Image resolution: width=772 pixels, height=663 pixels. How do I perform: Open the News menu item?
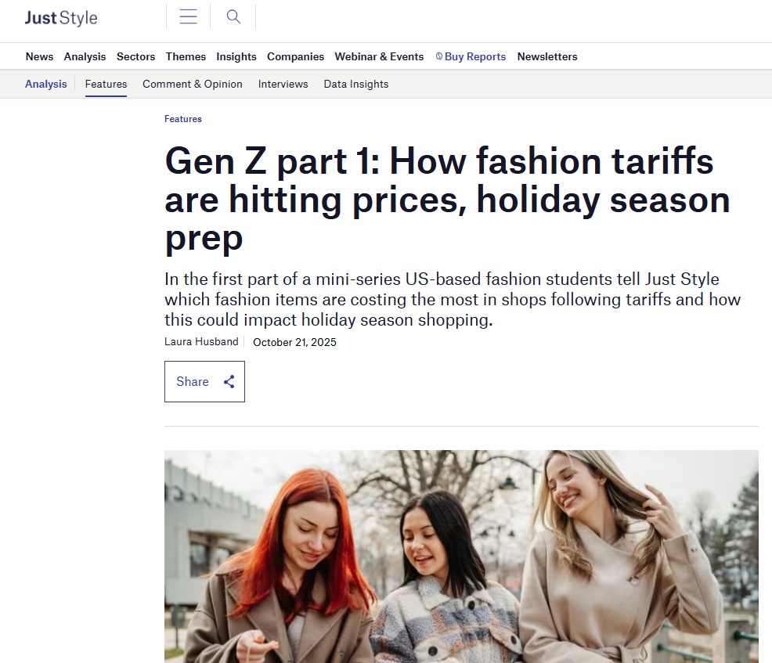[x=39, y=56]
